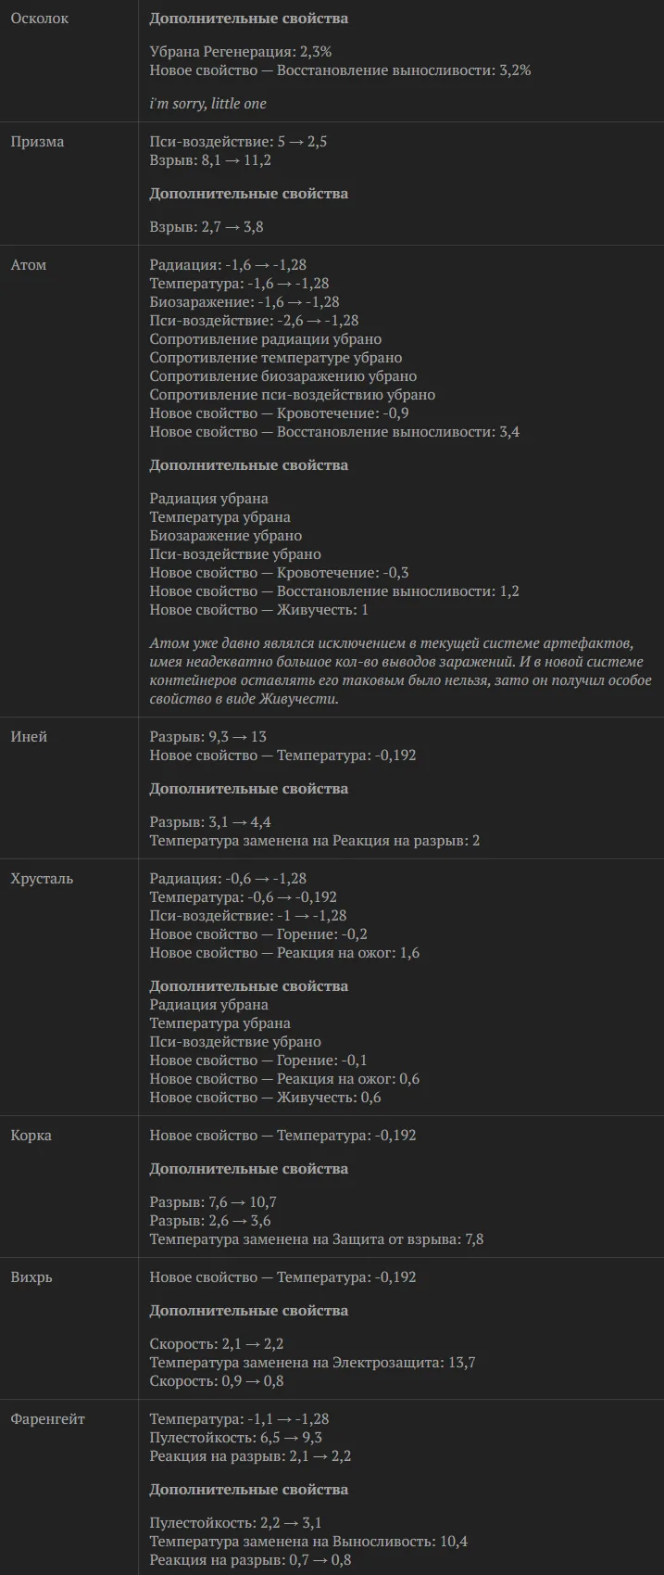Select the Вихрь artifact name
Viewport: 664px width, 1575px height.
[x=31, y=1277]
